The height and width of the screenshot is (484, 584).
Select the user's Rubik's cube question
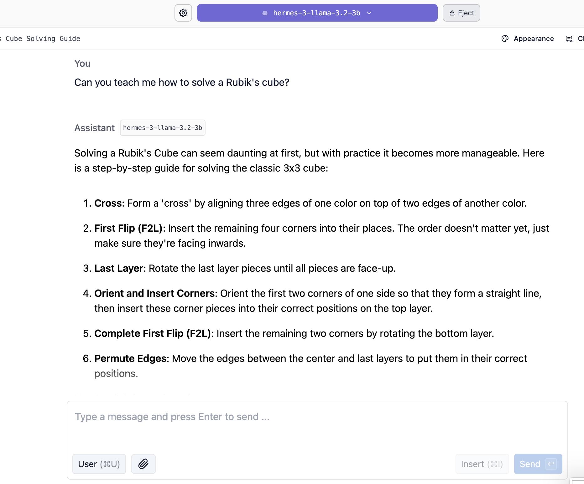click(182, 82)
